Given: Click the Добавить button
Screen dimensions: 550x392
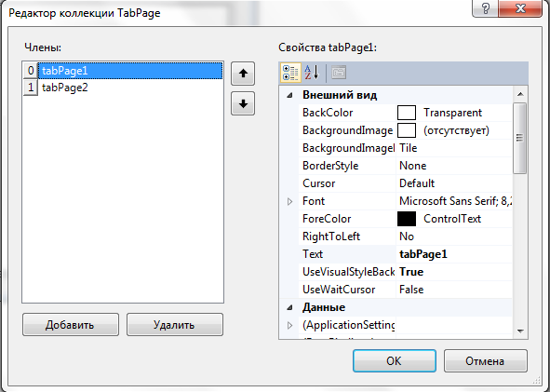Looking at the screenshot, I should 71,325.
